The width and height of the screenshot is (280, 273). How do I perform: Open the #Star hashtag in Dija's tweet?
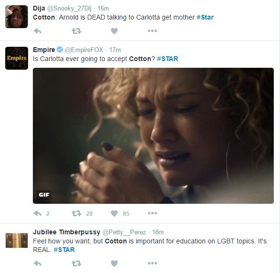(205, 17)
